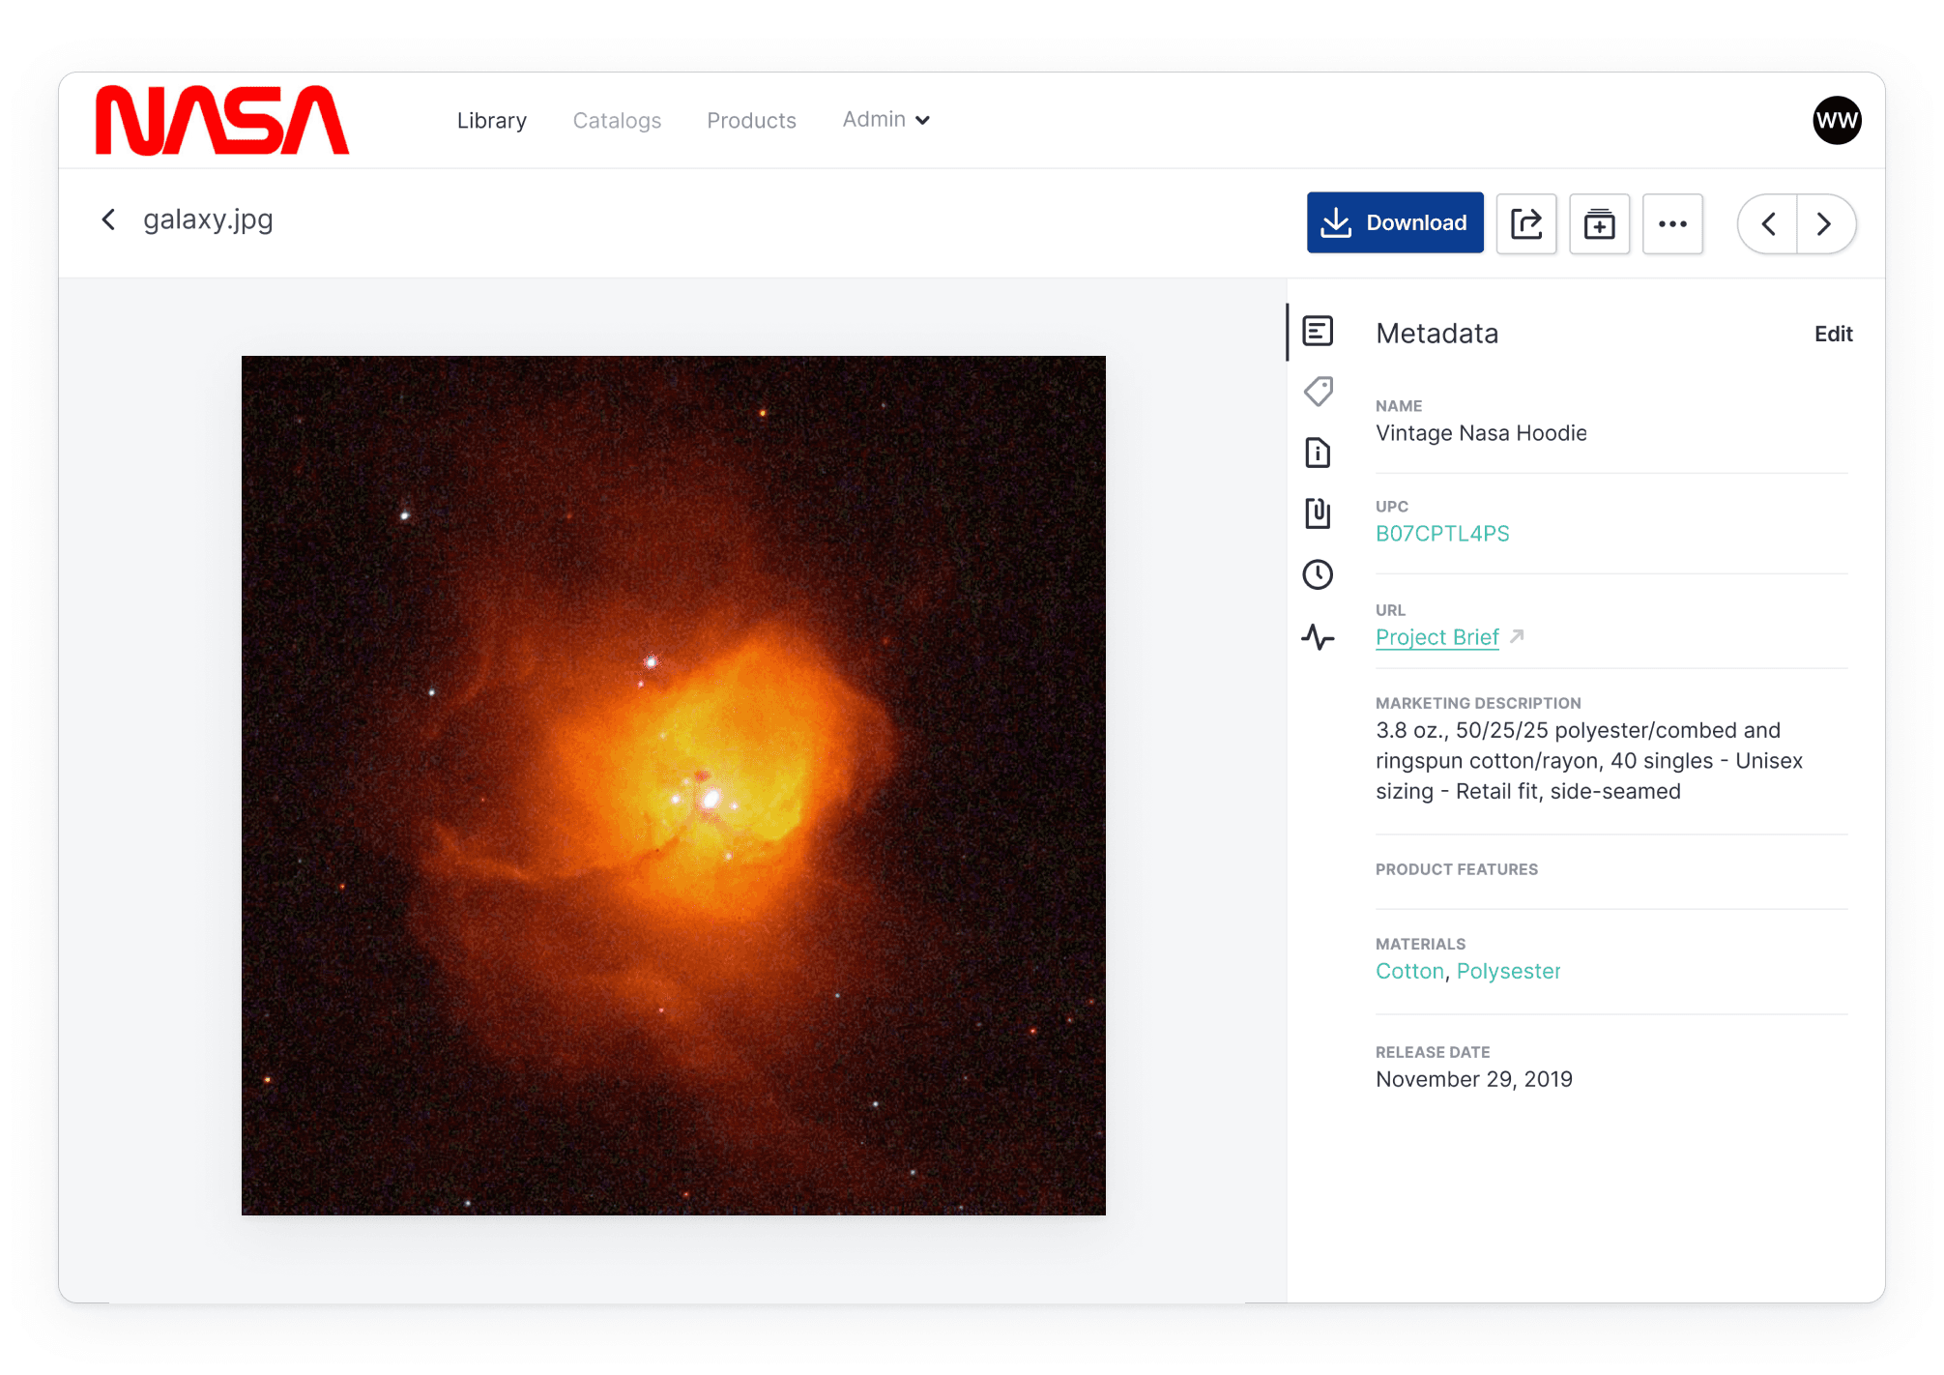Click the Product Features label

pos(1456,869)
